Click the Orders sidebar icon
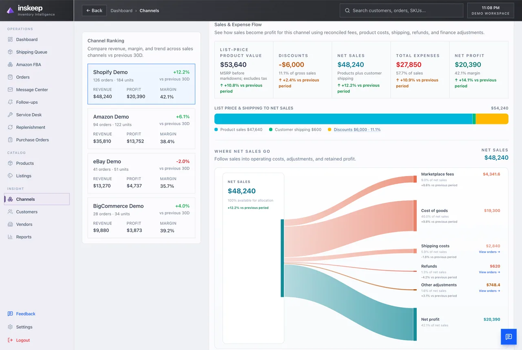 click(x=10, y=77)
